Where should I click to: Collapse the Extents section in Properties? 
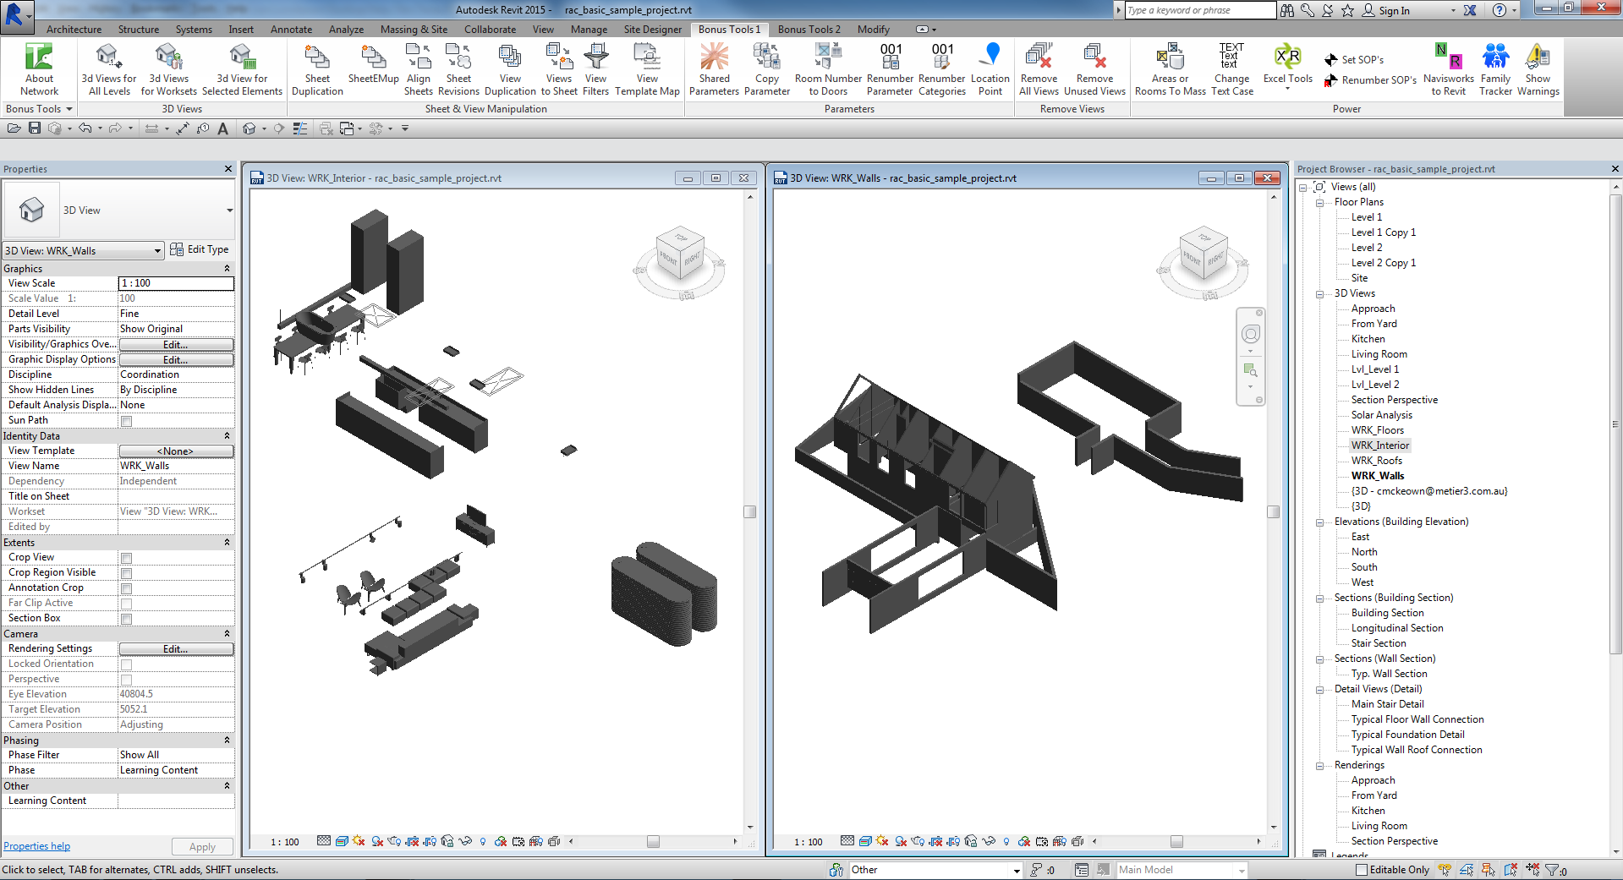(227, 542)
